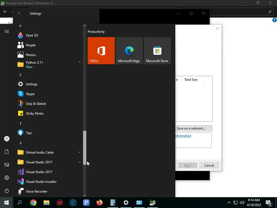Click the app list scrollbar thumb
Viewport: 277px width, 208px height.
pyautogui.click(x=85, y=148)
